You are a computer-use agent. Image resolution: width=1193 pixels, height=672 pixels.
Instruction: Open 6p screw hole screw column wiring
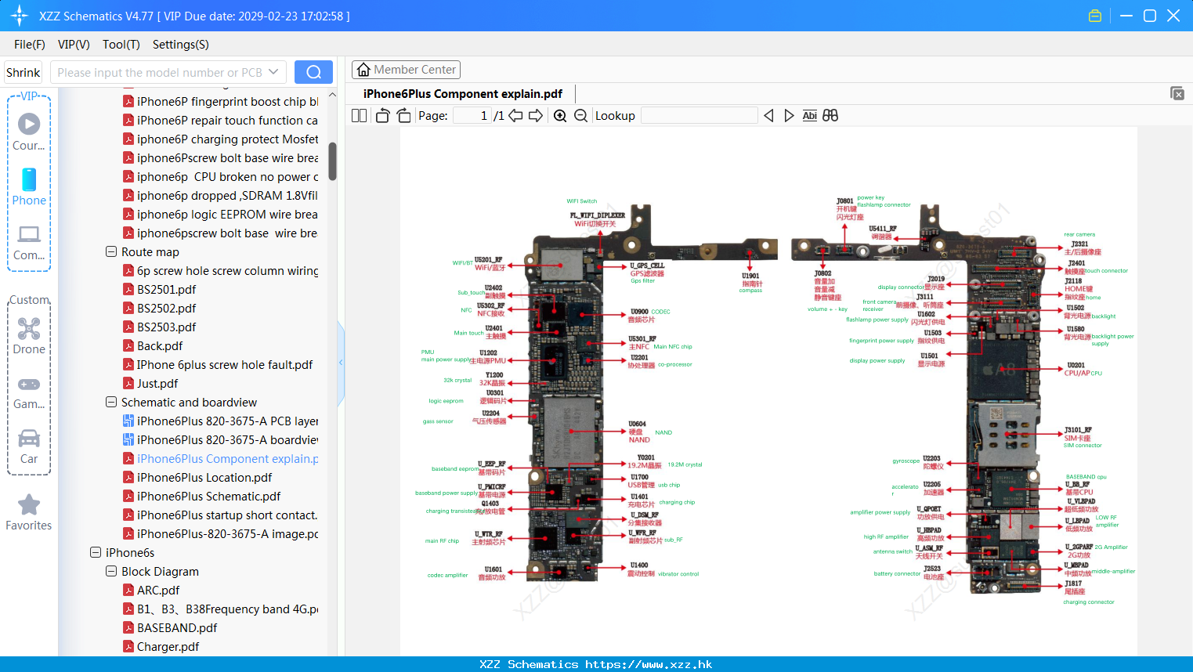pos(220,271)
